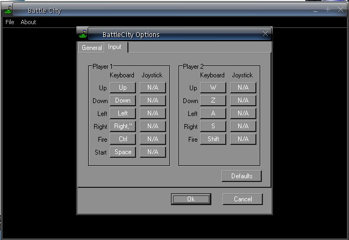Open the About menu
The height and width of the screenshot is (240, 349).
29,22
